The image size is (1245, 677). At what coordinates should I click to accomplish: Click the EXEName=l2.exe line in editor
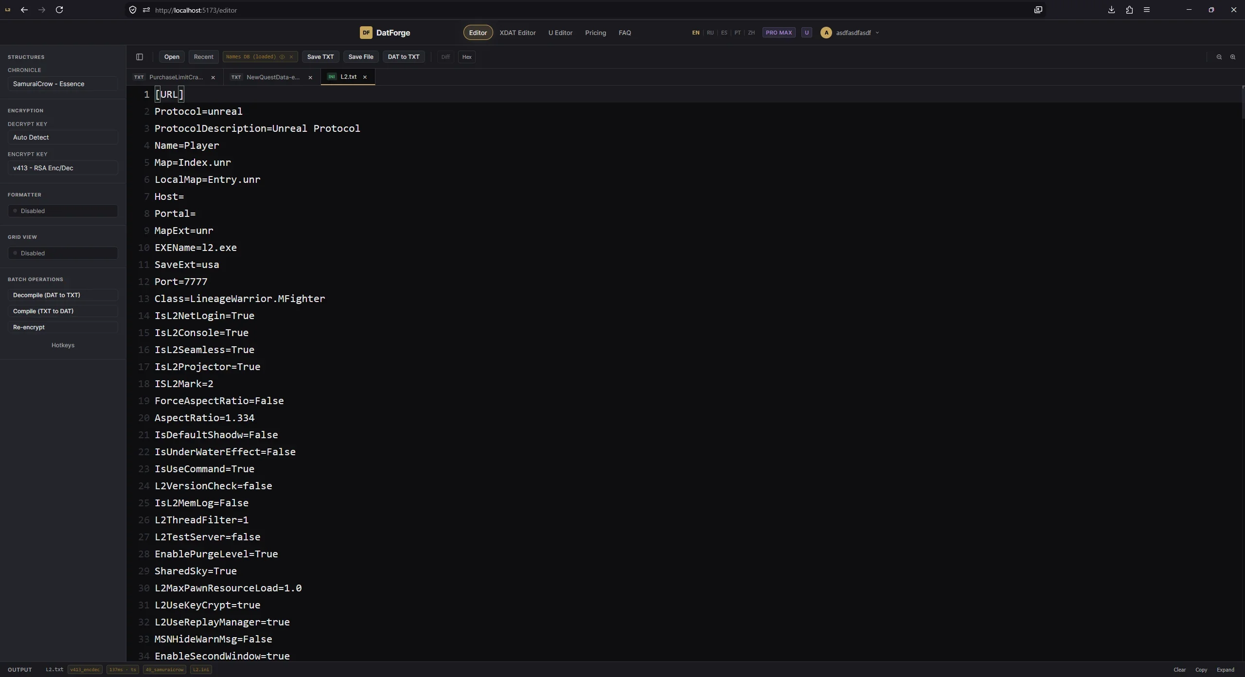tap(196, 248)
